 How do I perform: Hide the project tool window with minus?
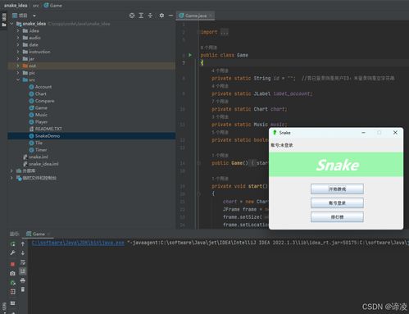pyautogui.click(x=170, y=16)
